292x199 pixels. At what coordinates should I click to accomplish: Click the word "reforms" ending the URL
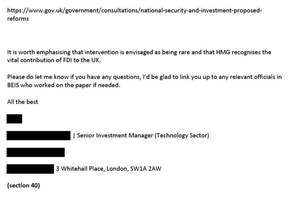[18, 19]
